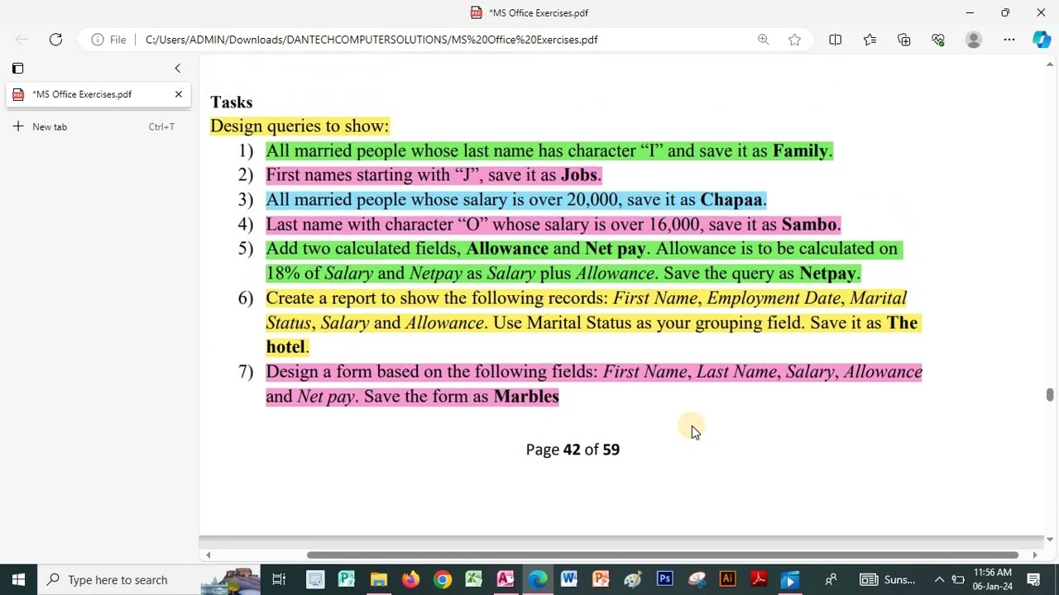1059x595 pixels.
Task: Click 'Page 42 of 59' footer text
Action: tap(573, 450)
